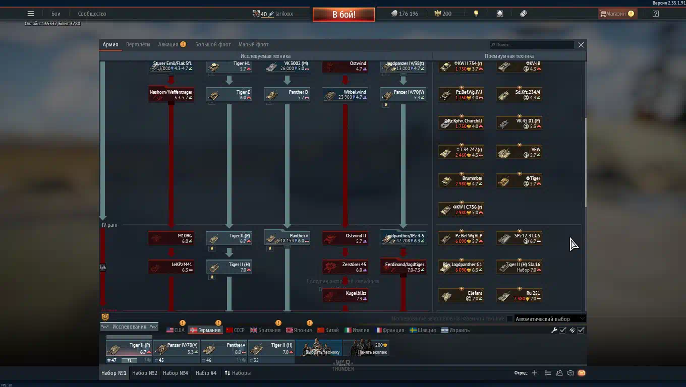686x387 pixels.
Task: Select Tiger II (H) crew slot
Action: 271,348
